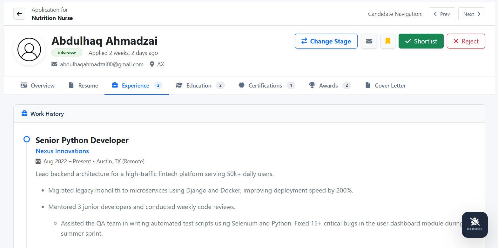View the Cover Letter tab

tap(385, 85)
